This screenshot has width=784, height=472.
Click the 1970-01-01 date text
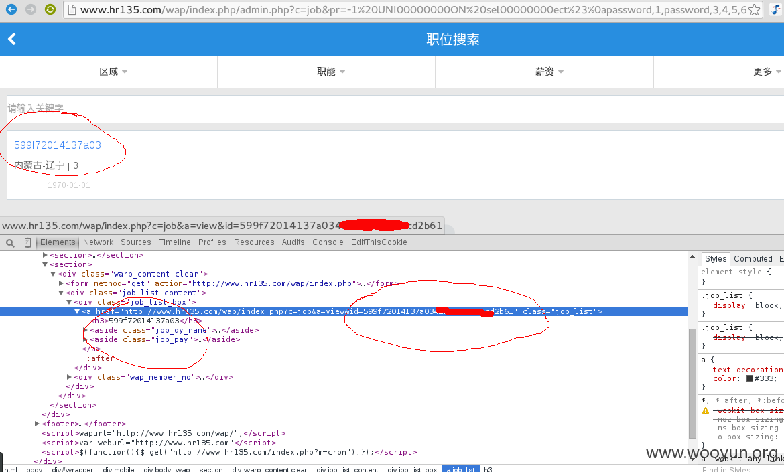pos(69,185)
